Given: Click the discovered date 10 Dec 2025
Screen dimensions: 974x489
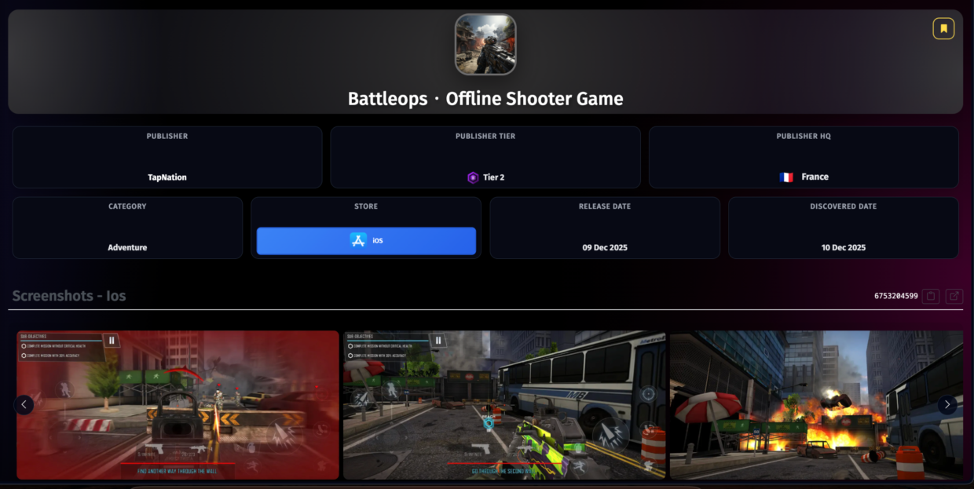Looking at the screenshot, I should coord(843,247).
